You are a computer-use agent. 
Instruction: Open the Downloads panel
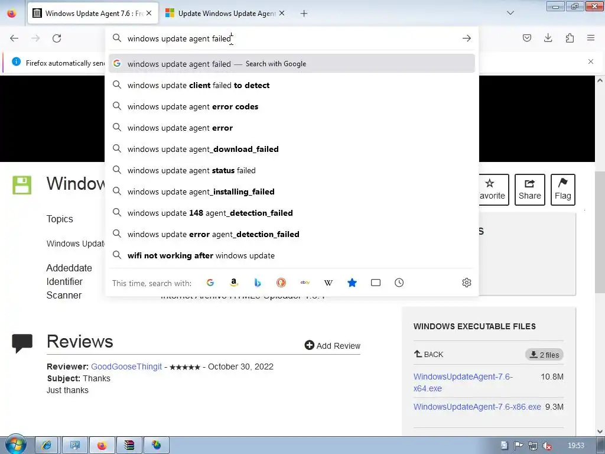pyautogui.click(x=548, y=38)
